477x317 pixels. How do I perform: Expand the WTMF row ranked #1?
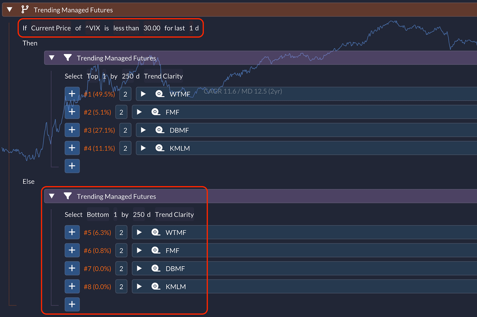(143, 94)
